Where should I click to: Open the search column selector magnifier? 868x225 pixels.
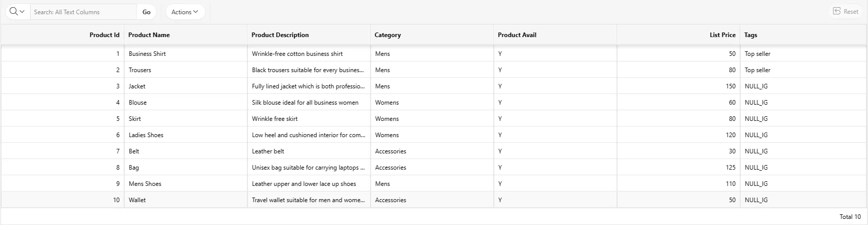click(17, 12)
